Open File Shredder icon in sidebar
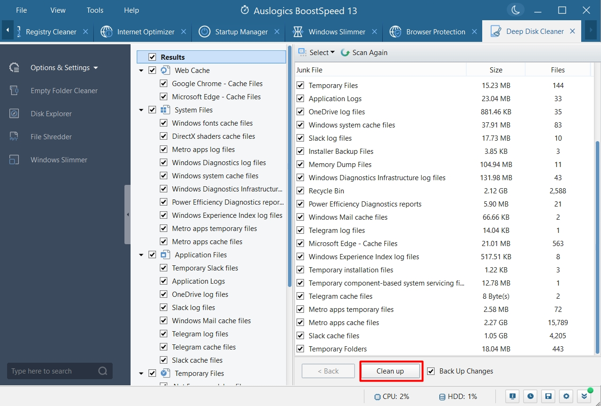This screenshot has height=406, width=601. point(14,137)
